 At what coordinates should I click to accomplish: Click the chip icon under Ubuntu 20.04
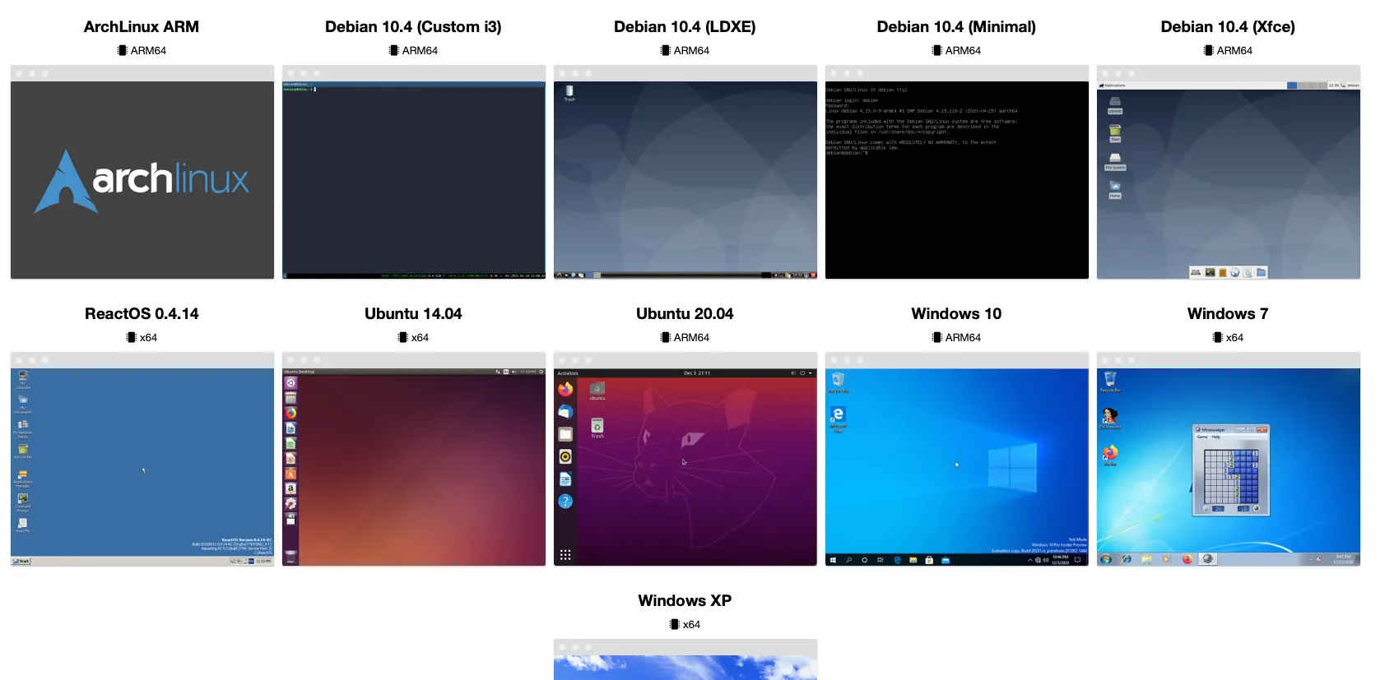pyautogui.click(x=665, y=337)
